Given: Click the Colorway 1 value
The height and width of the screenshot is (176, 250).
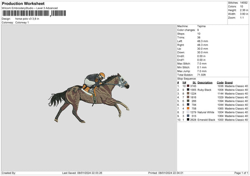Looking at the screenshot, I should click(22, 22).
